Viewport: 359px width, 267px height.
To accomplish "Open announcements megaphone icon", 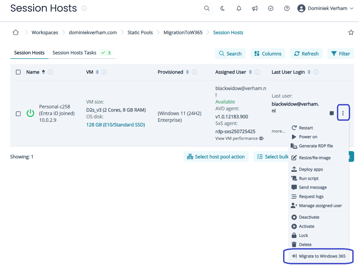I will click(255, 8).
